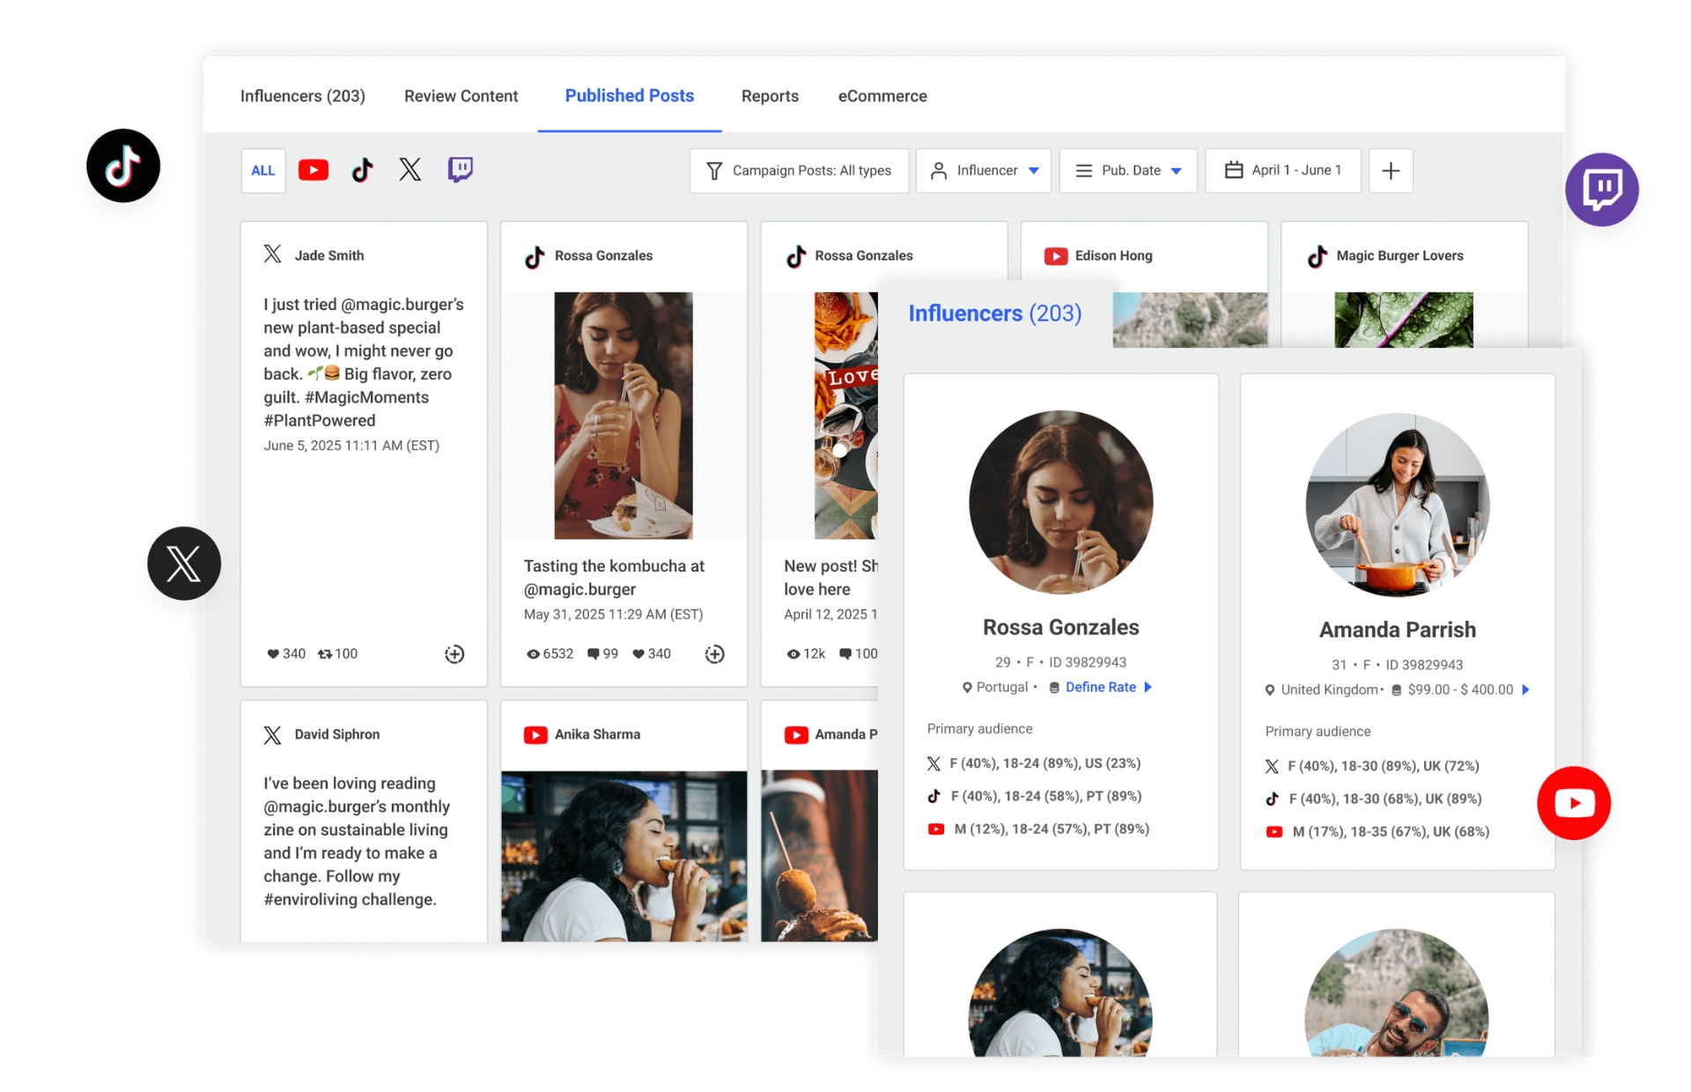1691x1092 pixels.
Task: Toggle the likes counter on Jade Smith's post
Action: (x=284, y=653)
